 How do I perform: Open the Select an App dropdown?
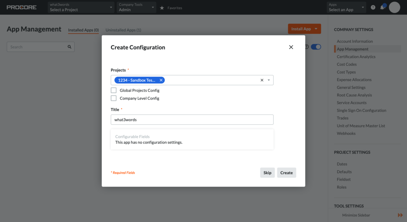(346, 7)
